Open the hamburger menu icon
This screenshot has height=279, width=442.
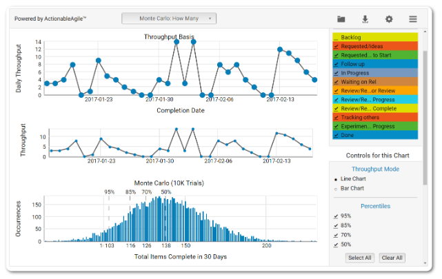point(413,19)
